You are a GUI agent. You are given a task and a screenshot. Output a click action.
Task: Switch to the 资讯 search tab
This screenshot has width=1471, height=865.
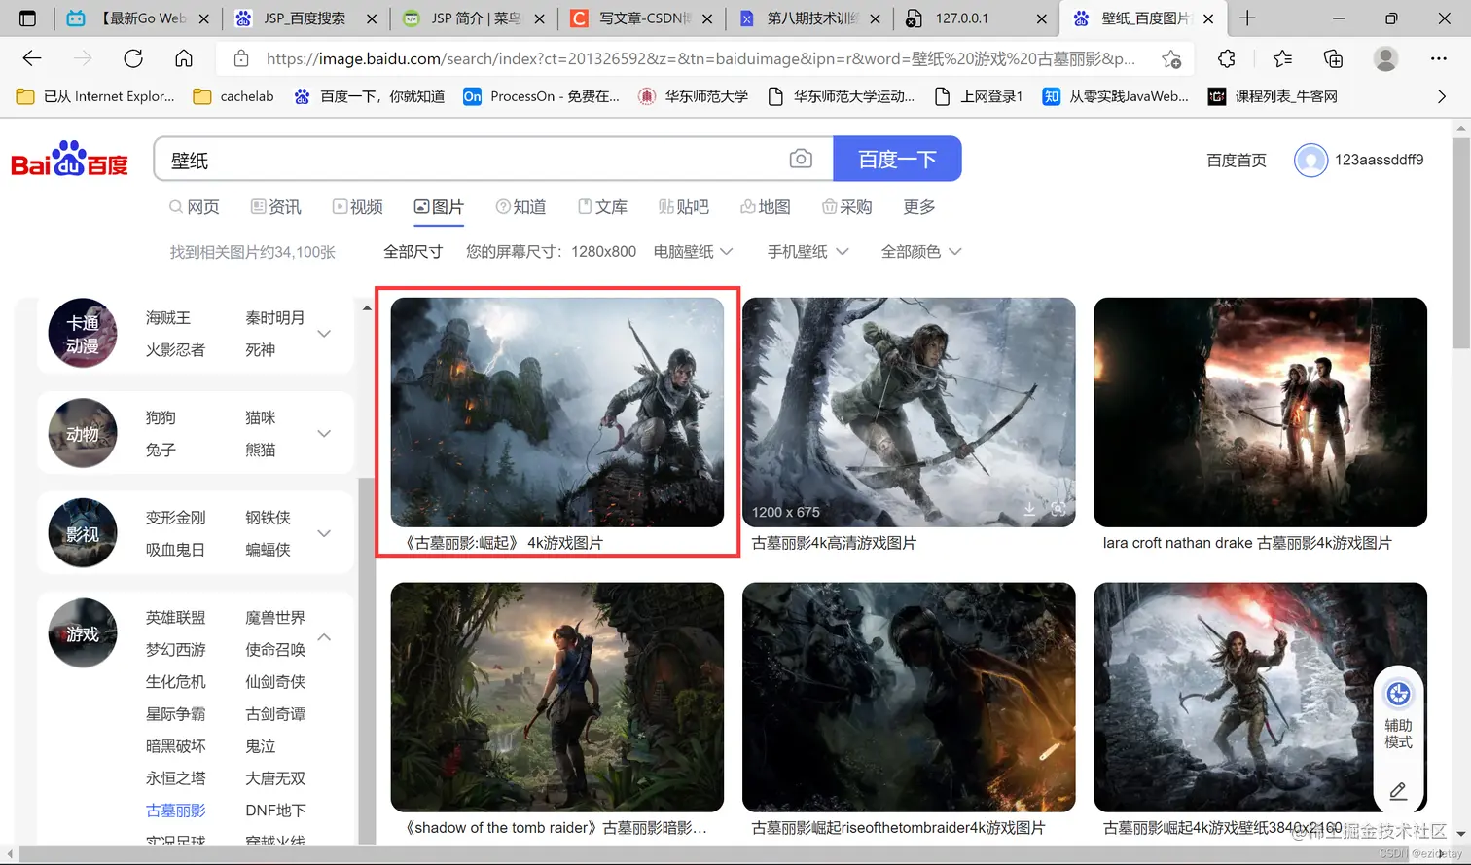(x=276, y=207)
